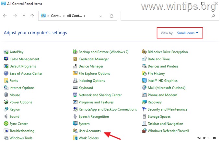Expand the chevron after All Cont... breadcrumb

pyautogui.click(x=85, y=16)
